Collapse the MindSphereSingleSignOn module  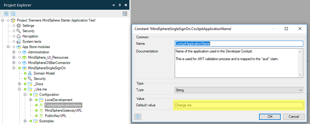click(x=14, y=68)
